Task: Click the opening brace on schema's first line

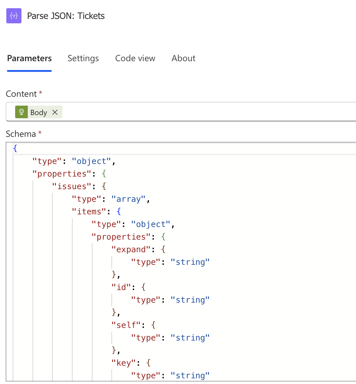Action: click(x=15, y=148)
